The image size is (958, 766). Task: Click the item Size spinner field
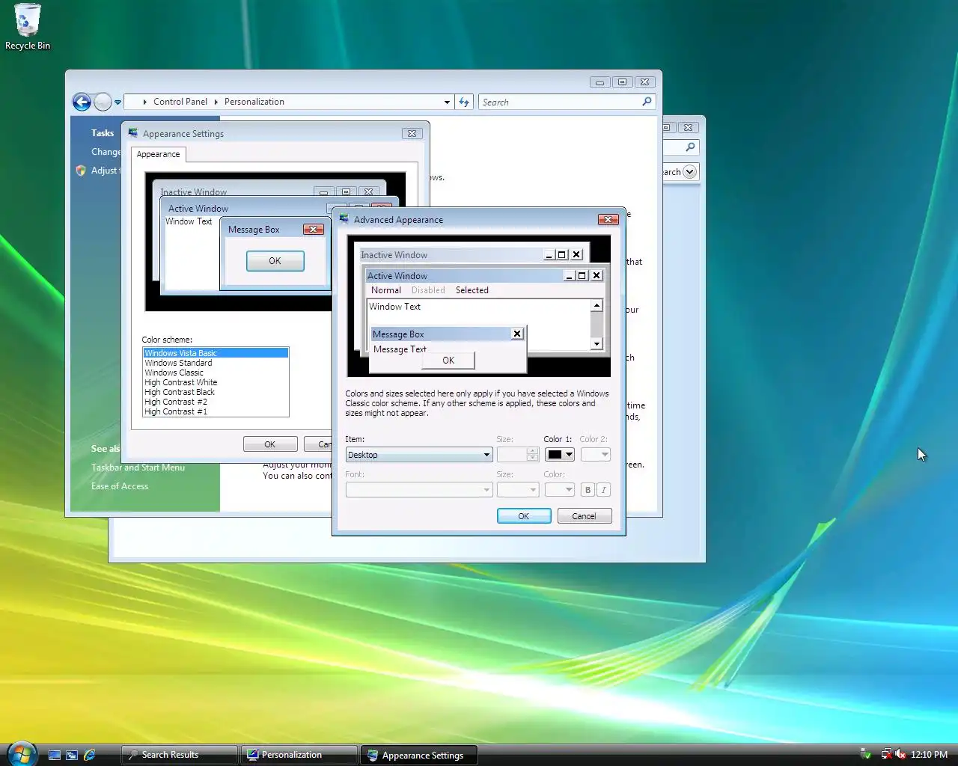(517, 455)
